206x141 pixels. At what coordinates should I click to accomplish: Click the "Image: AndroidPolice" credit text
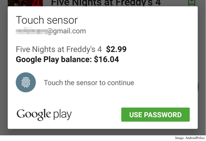click(x=190, y=138)
